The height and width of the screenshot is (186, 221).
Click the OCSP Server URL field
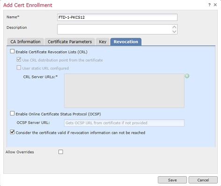tap(124, 123)
